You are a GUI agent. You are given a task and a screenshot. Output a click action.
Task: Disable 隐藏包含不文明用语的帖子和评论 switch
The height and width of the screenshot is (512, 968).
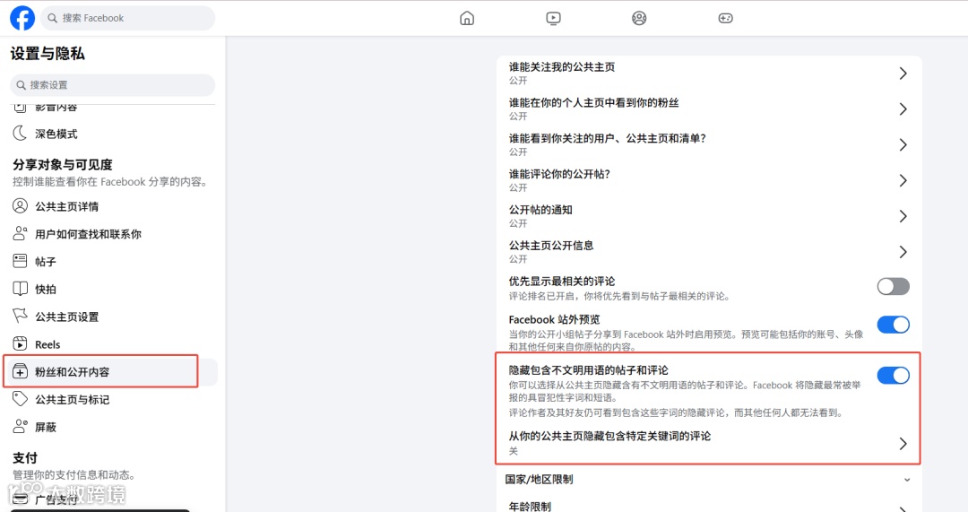pos(894,375)
